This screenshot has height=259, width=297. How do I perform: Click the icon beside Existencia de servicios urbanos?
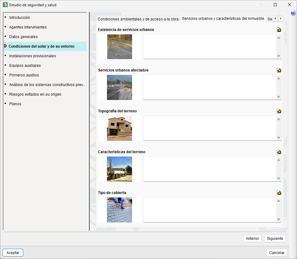tap(279, 30)
